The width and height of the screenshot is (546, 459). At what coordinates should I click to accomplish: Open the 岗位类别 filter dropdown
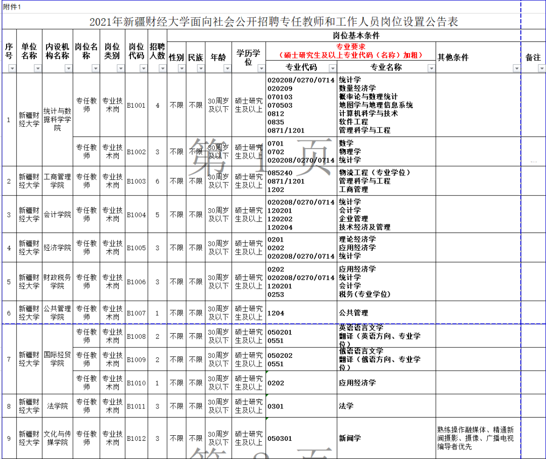coord(120,69)
